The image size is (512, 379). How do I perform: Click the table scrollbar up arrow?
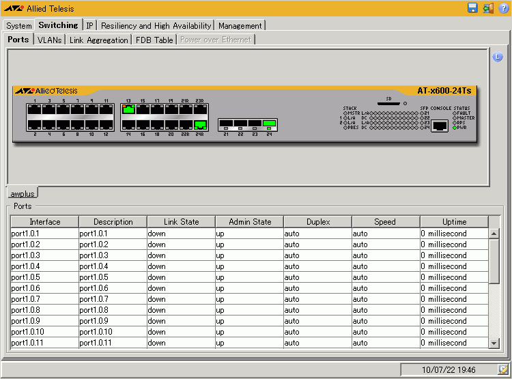[494, 234]
